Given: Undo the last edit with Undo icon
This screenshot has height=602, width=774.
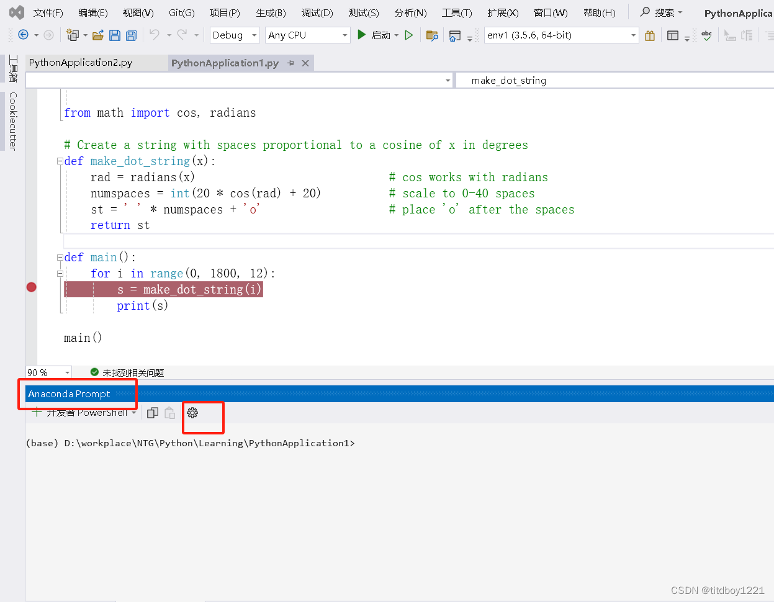Looking at the screenshot, I should pyautogui.click(x=153, y=35).
